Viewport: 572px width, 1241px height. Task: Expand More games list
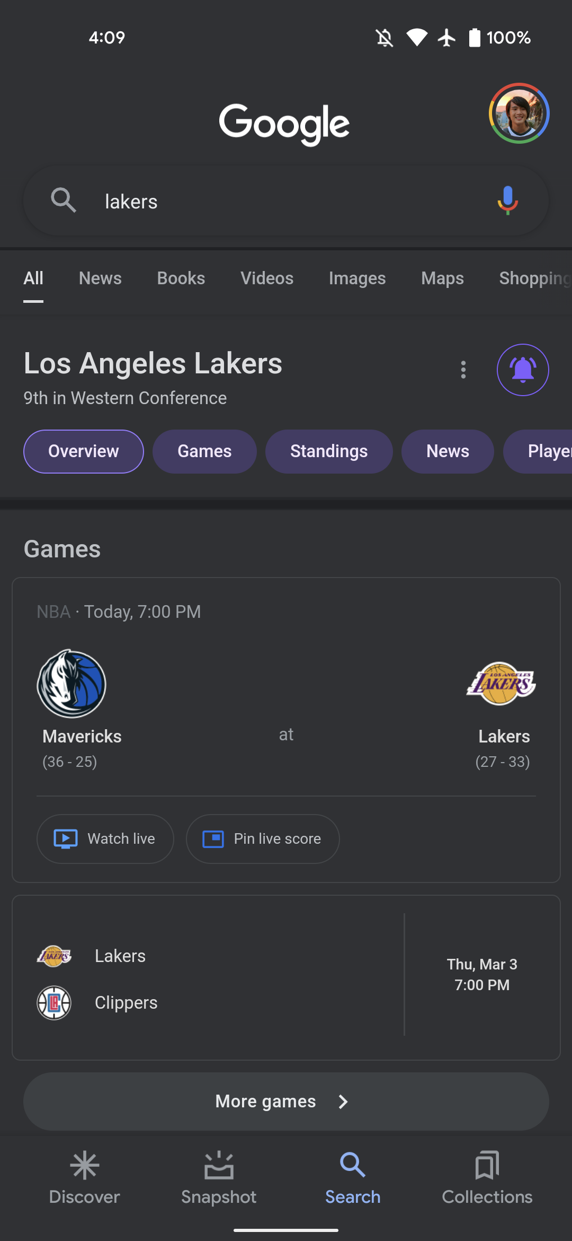tap(286, 1102)
